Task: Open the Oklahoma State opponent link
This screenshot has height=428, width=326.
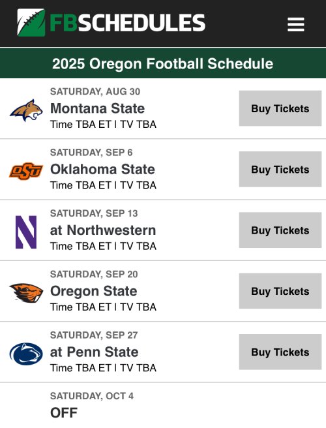Action: (102, 169)
